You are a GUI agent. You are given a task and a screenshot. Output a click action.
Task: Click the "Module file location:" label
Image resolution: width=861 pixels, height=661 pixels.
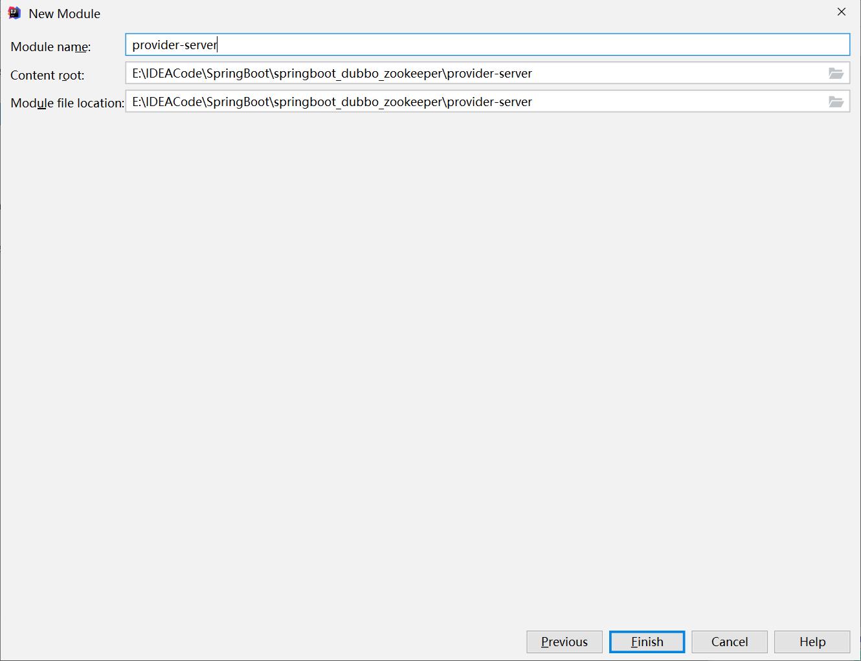pos(67,103)
